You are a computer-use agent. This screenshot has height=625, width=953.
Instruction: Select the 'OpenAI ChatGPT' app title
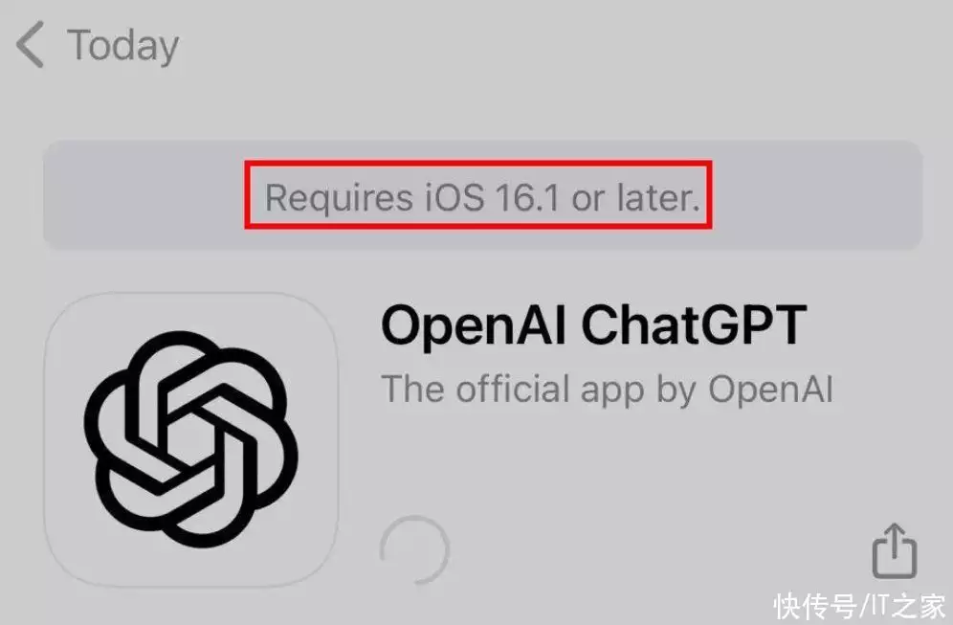pos(594,325)
